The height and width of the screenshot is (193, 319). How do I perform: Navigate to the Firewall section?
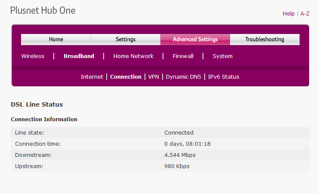[x=183, y=56]
